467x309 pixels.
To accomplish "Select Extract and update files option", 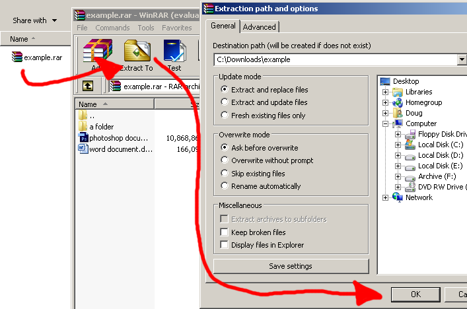I will [x=225, y=102].
